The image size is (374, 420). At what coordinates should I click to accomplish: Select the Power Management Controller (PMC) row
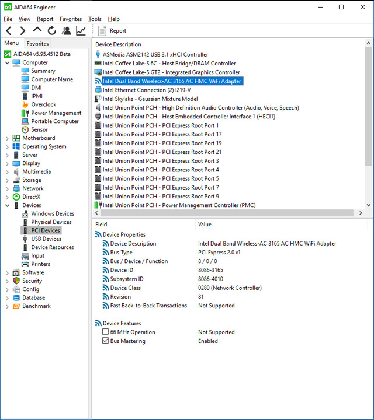click(x=179, y=205)
